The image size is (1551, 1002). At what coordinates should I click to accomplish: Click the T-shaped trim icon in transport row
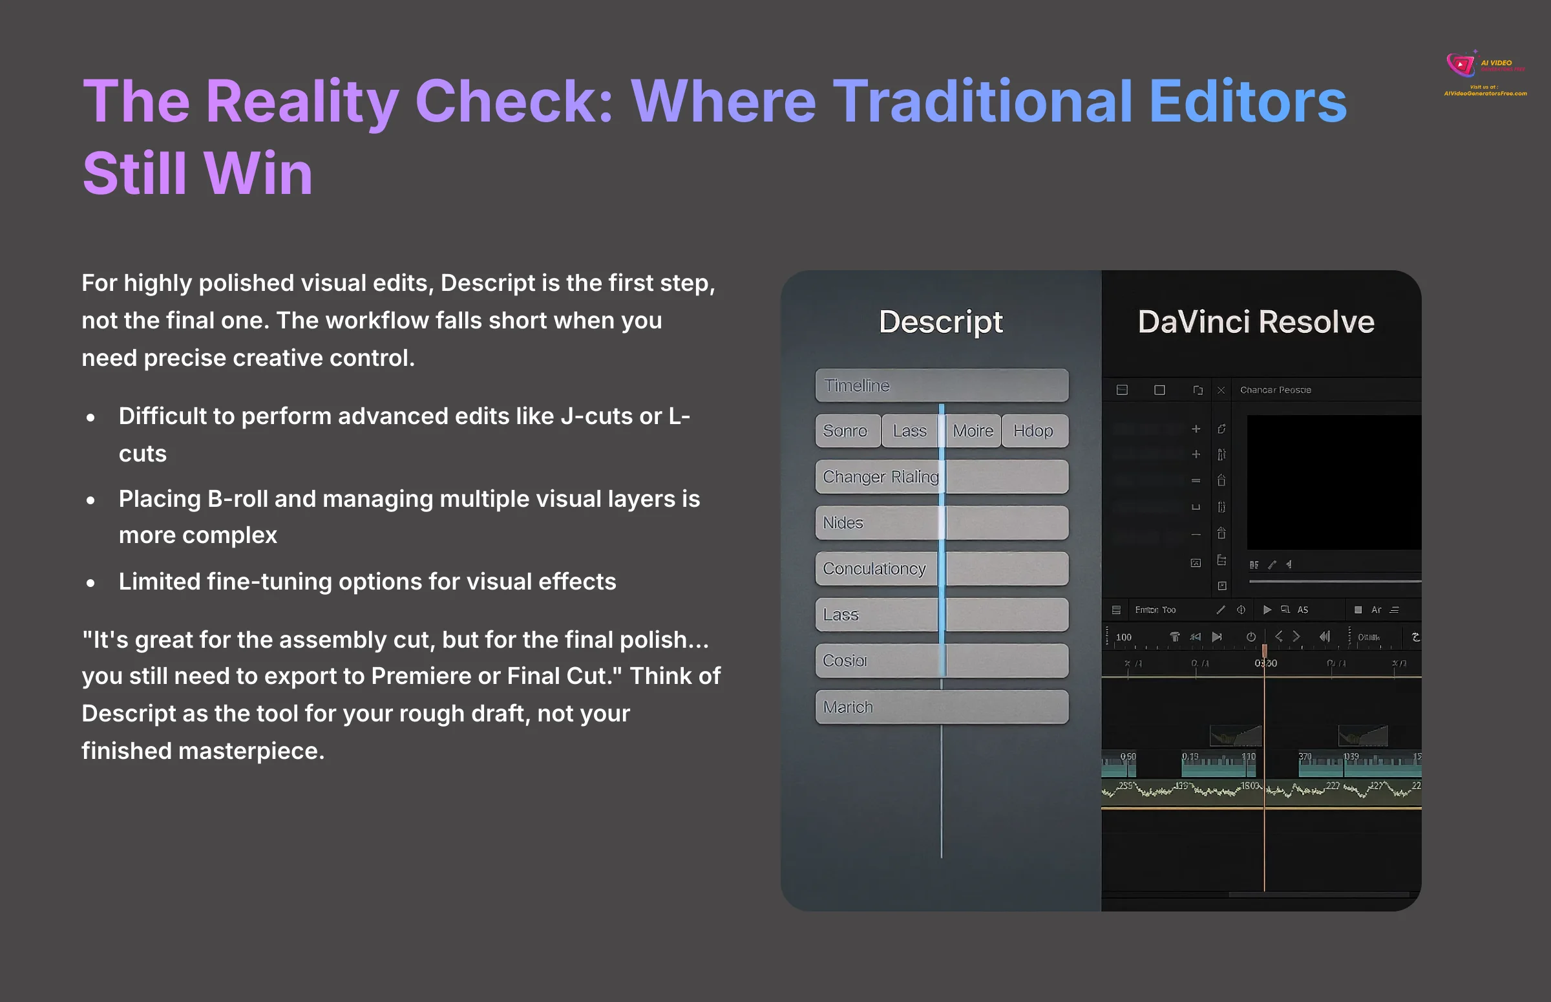coord(1174,637)
